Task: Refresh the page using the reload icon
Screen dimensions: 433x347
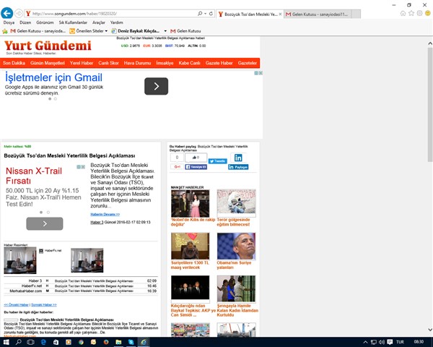Action: [211, 14]
